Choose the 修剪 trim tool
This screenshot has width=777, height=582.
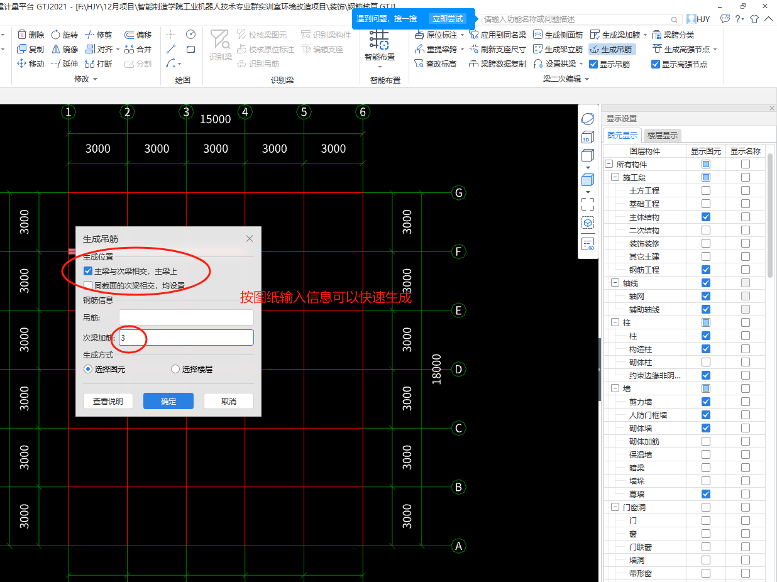point(99,35)
